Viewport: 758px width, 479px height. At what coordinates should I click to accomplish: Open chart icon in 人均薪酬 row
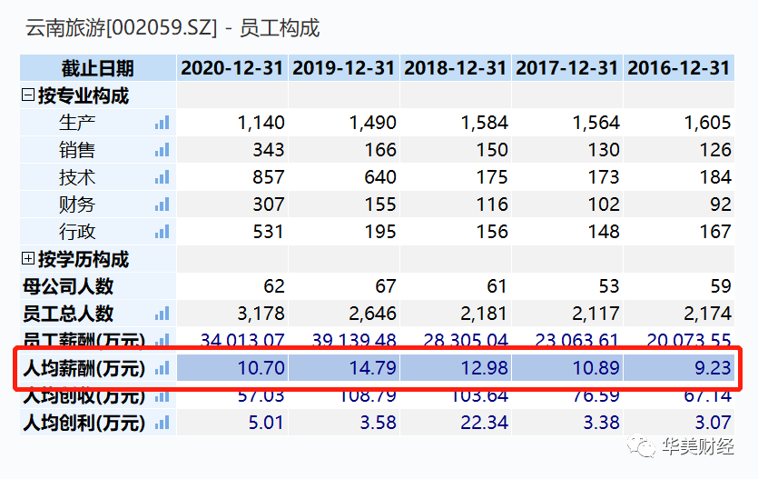(162, 368)
